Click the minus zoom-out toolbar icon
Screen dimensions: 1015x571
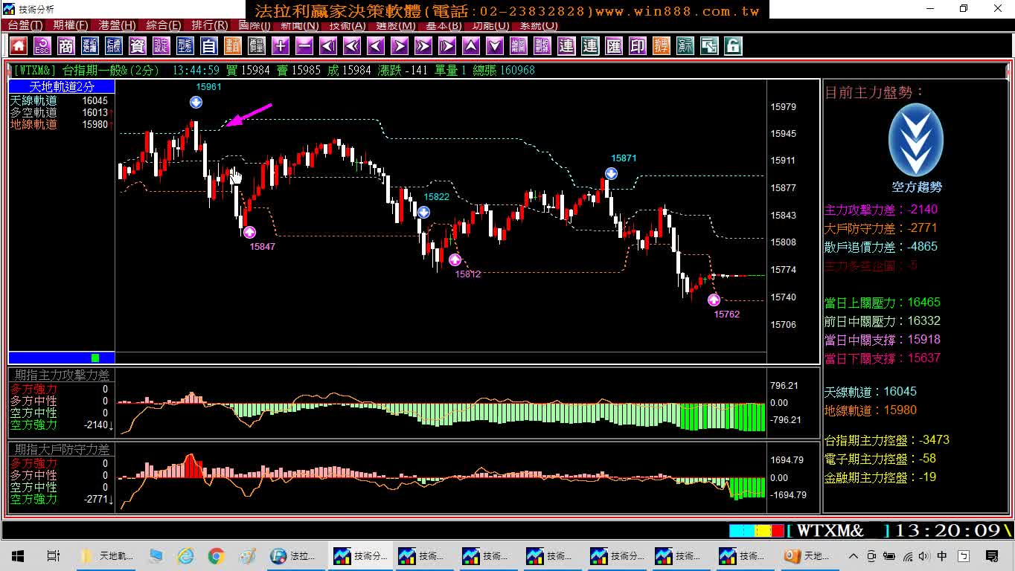(304, 46)
